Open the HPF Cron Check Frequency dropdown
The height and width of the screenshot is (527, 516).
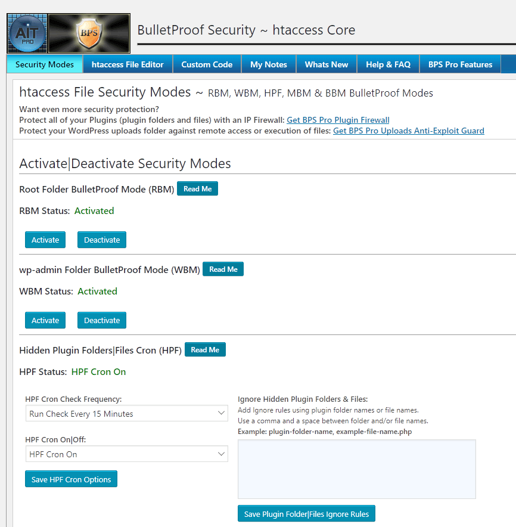127,413
